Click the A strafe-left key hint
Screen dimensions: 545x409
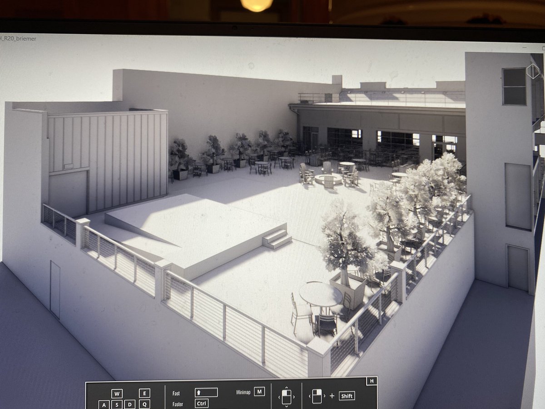[104, 404]
